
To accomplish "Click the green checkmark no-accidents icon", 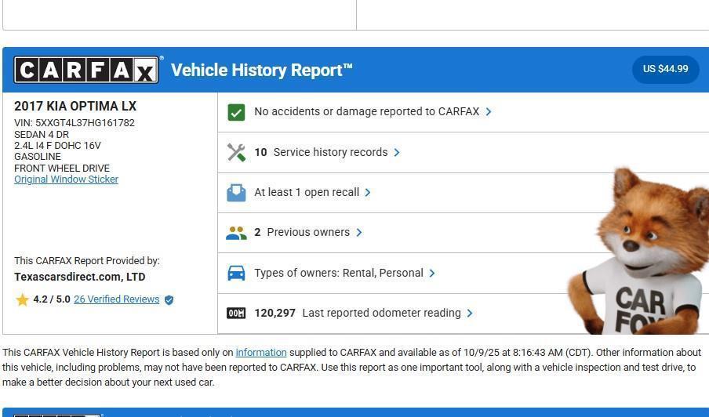I will [x=236, y=112].
